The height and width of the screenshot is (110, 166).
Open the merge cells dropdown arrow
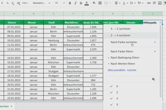[110, 3]
